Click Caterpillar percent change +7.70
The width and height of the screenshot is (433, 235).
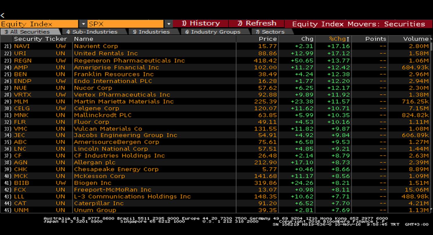coord(340,203)
